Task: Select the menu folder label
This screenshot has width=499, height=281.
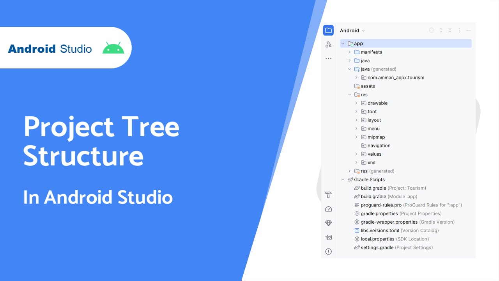Action: tap(373, 128)
